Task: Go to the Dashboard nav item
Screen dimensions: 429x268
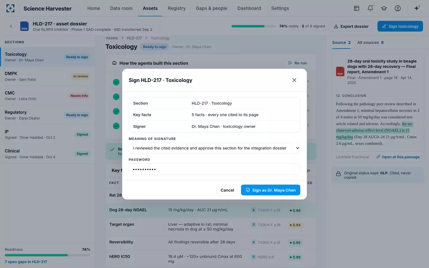Action: pos(249,8)
